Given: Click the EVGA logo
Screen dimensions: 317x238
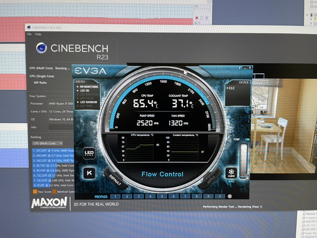Looking at the screenshot, I should pyautogui.click(x=90, y=71).
